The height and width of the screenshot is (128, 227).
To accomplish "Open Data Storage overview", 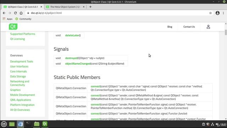I will tap(18, 76).
